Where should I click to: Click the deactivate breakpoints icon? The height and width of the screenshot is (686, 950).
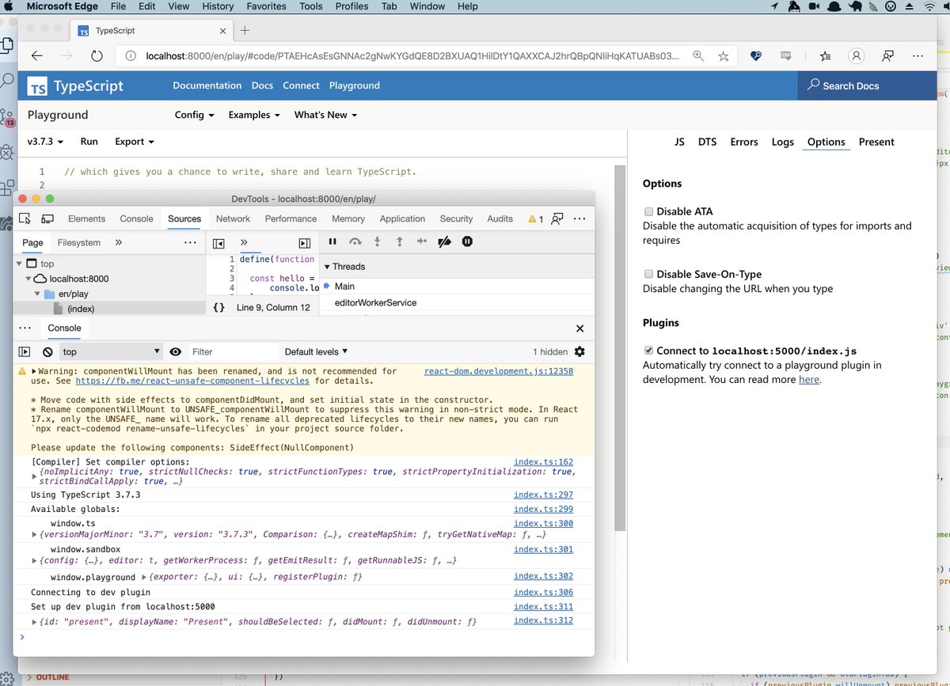click(x=444, y=242)
